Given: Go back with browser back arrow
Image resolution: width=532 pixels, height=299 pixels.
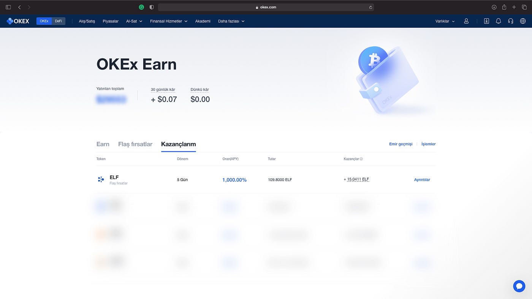Looking at the screenshot, I should [x=19, y=7].
